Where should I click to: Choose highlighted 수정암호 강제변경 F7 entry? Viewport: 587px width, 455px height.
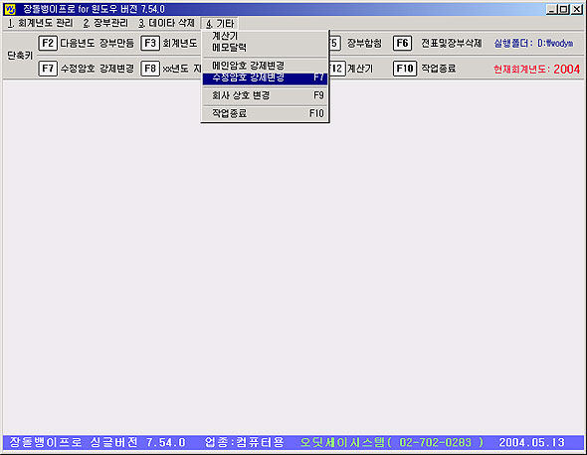[x=265, y=77]
